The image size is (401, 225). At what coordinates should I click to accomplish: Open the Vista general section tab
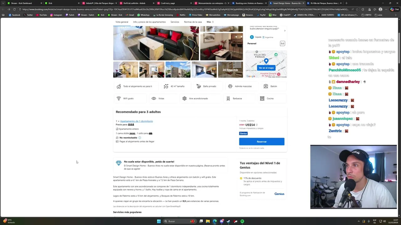(x=122, y=22)
